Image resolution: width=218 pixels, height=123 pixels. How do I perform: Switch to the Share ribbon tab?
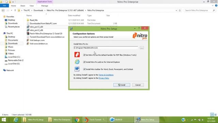pos(23,6)
